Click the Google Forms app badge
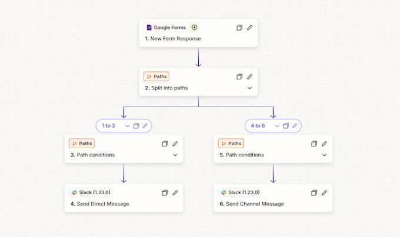 pyautogui.click(x=166, y=27)
